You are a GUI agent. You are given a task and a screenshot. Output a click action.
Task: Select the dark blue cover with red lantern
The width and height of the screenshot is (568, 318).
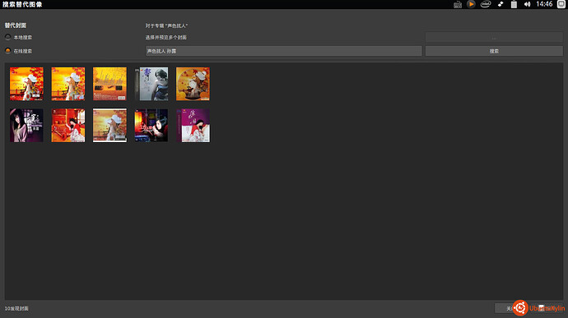click(151, 125)
